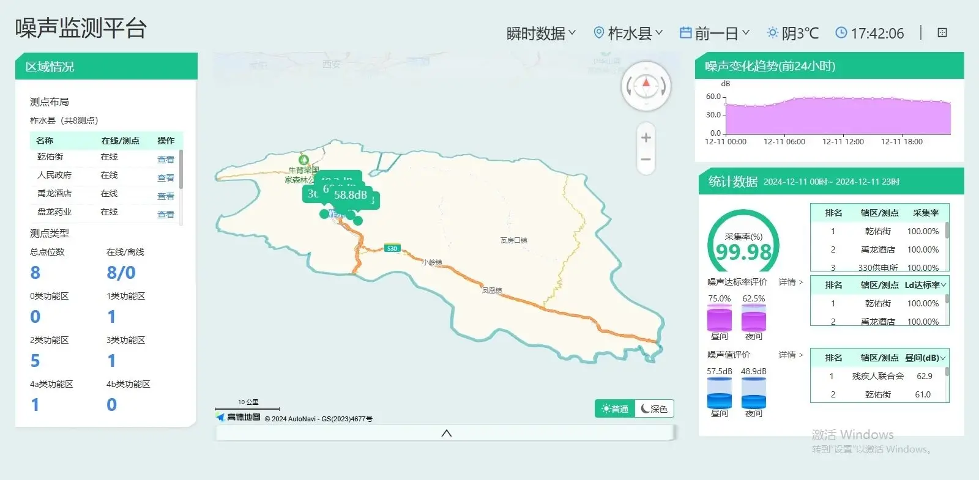Click the 夜间 purple cylinder 62.5%
Image resolution: width=979 pixels, height=480 pixels.
754,319
